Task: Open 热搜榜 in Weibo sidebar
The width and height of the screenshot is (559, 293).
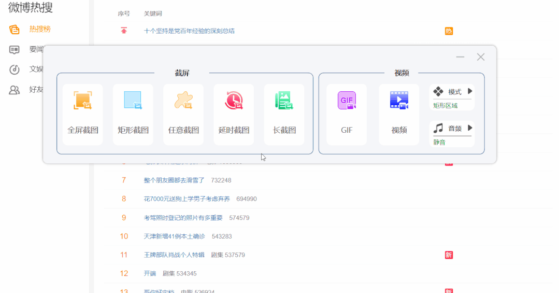Action: point(40,29)
